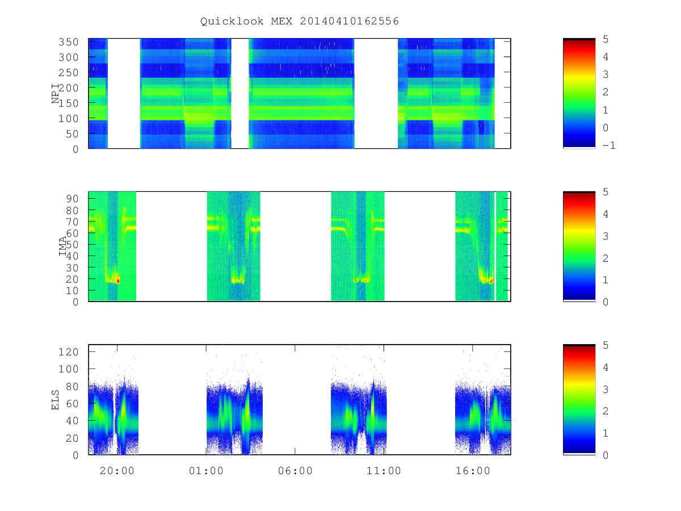The image size is (681, 511).
Task: Click the NPI panel color scale bar
Action: point(579,93)
